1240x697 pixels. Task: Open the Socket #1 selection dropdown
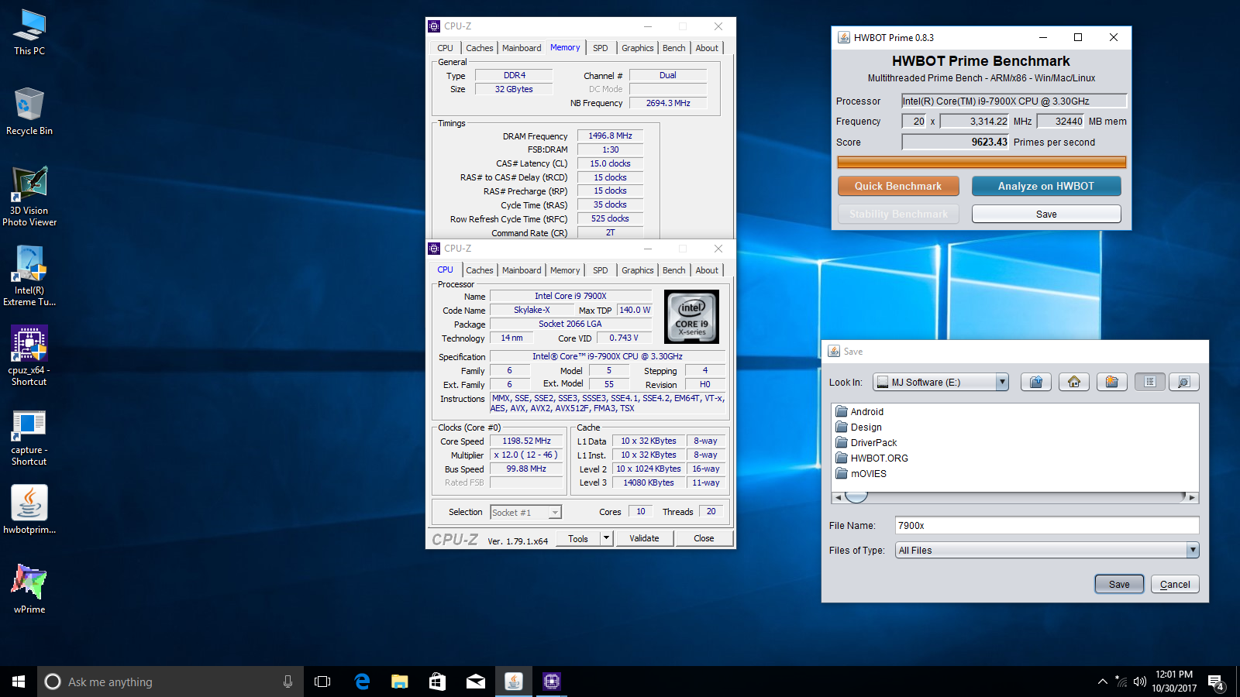click(555, 513)
